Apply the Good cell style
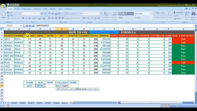Viewport: 197px width, 111px height. click(142, 18)
